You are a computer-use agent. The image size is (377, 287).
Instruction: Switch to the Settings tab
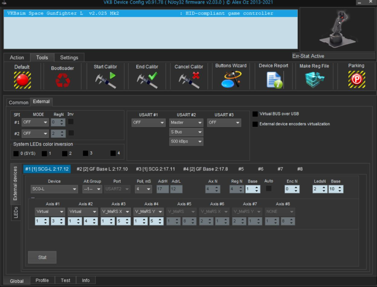tap(69, 58)
